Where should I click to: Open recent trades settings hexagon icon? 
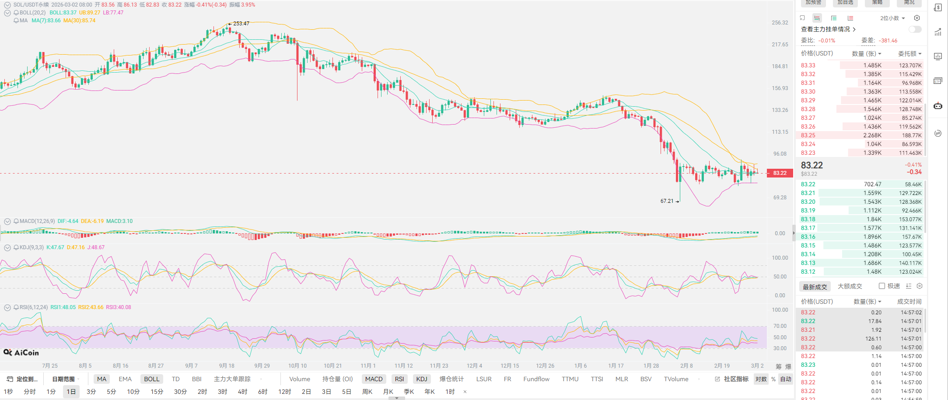[920, 286]
